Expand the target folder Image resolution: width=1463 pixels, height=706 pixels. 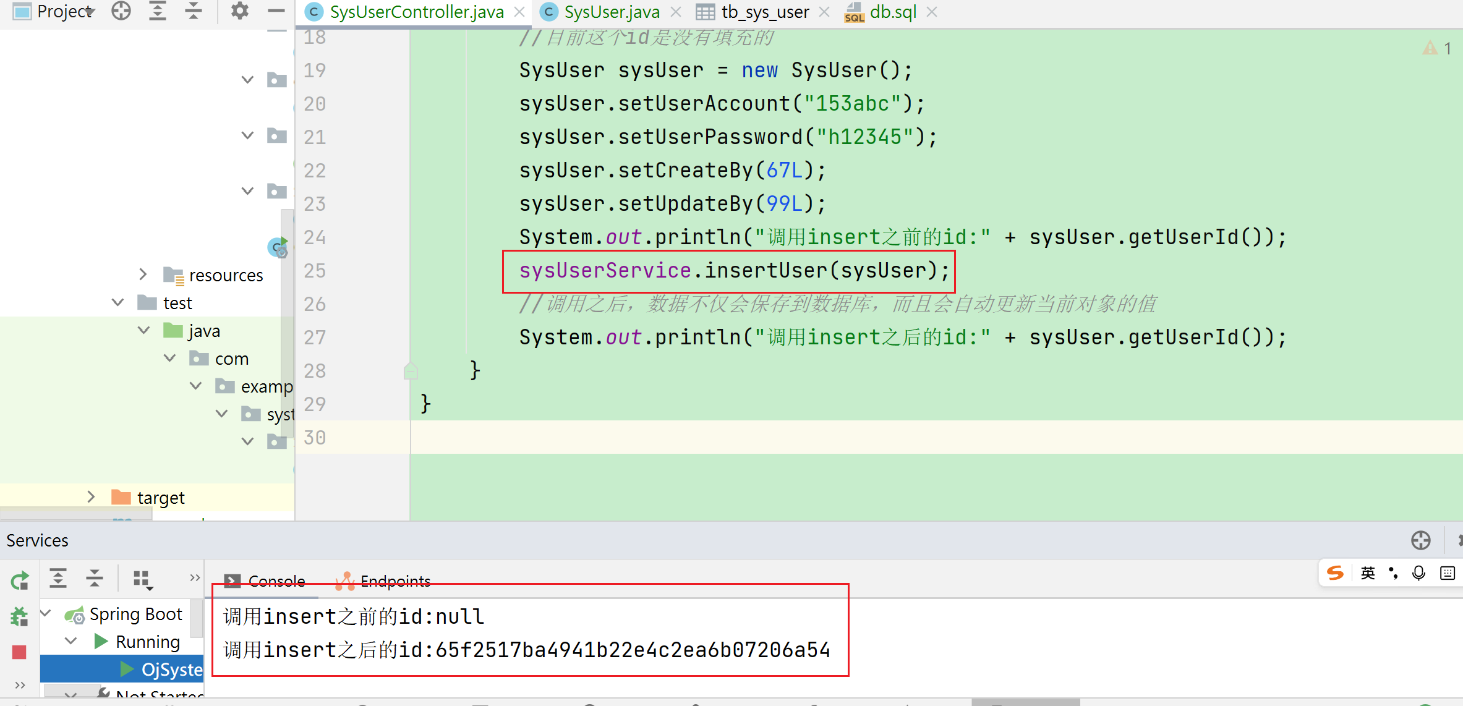point(91,496)
